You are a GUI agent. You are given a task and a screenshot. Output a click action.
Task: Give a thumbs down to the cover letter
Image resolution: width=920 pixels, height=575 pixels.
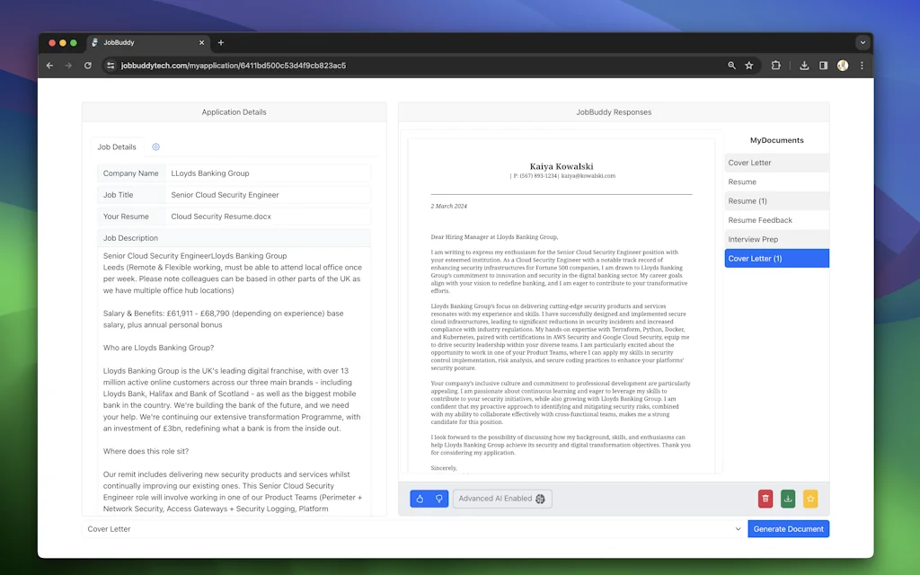438,499
